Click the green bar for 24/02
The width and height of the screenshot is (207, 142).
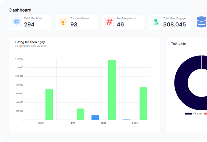tap(143, 103)
